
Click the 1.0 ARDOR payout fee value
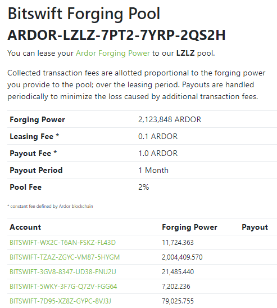pos(158,153)
